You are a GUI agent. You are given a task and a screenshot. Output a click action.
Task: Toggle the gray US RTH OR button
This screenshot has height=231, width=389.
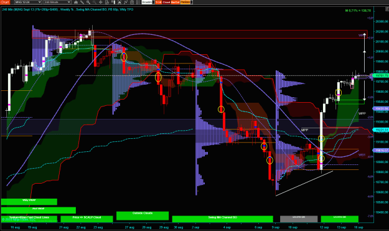click(299, 219)
